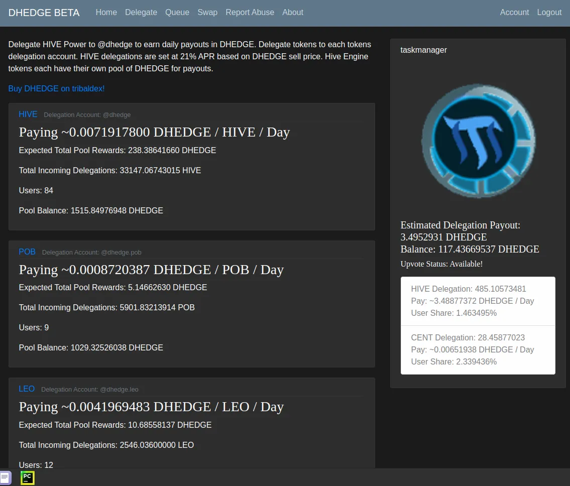Click the taskmanager Hive avatar image

coord(478,141)
